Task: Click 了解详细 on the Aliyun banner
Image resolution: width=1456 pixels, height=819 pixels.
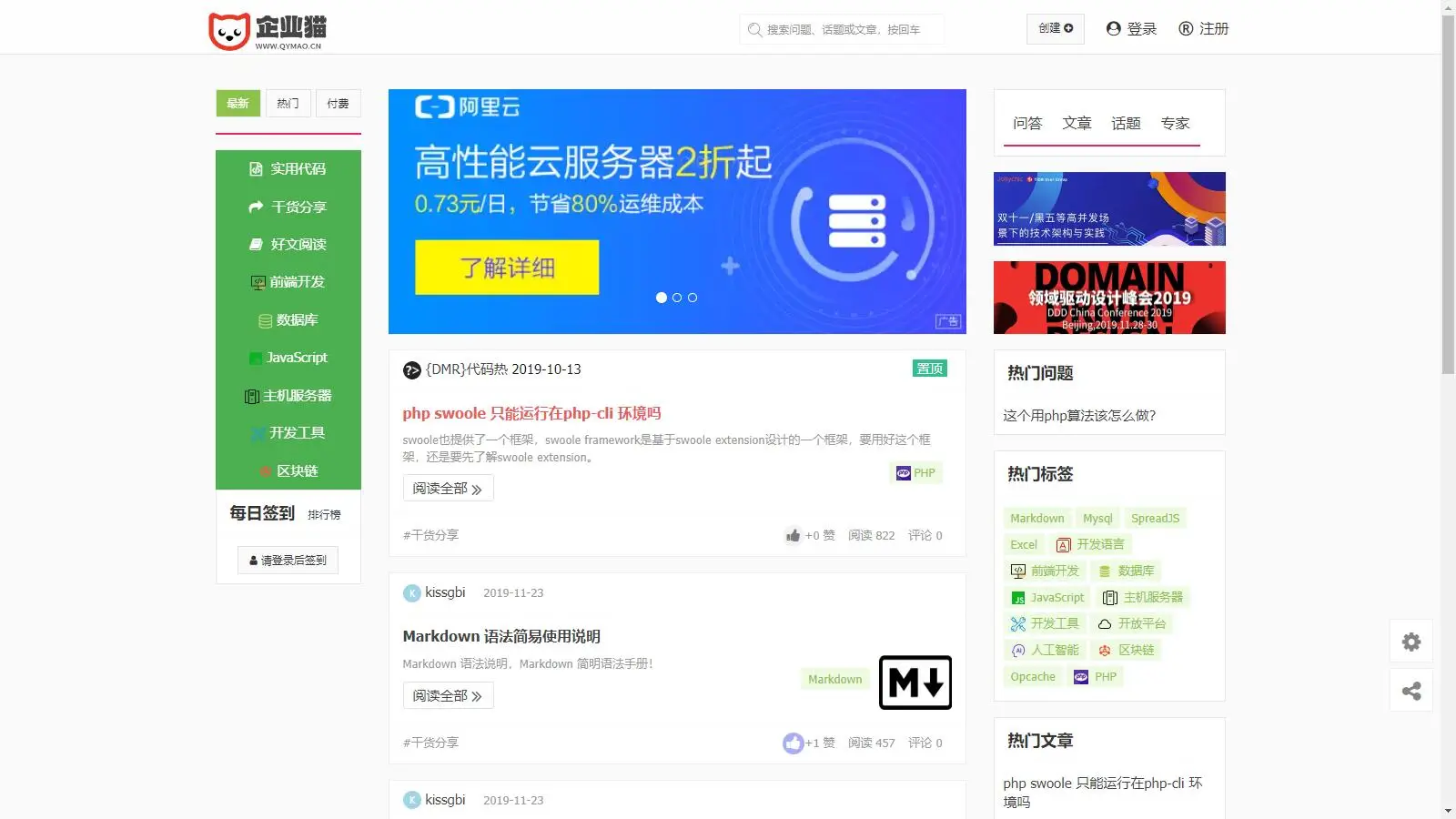Action: pyautogui.click(x=506, y=267)
